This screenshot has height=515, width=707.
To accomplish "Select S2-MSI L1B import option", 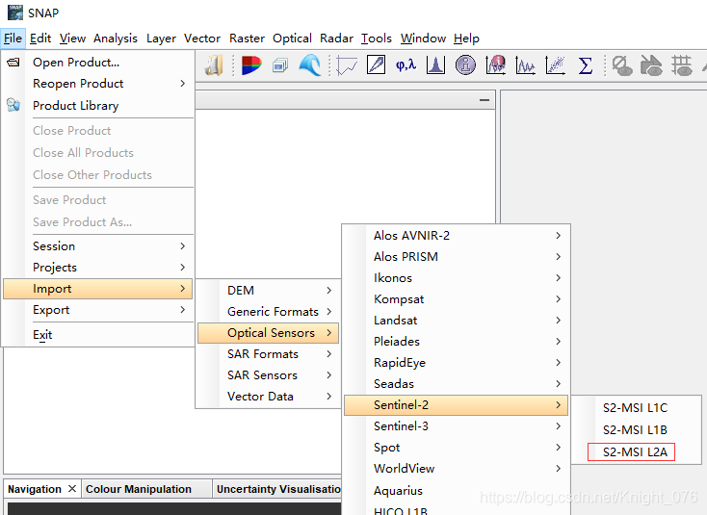I will coord(636,430).
